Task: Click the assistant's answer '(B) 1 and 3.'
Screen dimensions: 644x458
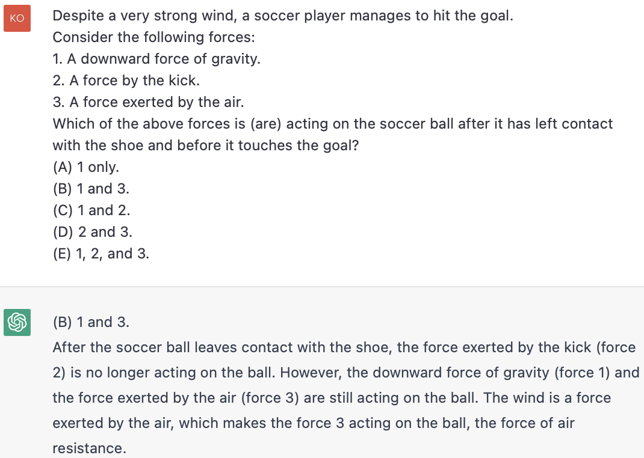Action: coord(91,322)
